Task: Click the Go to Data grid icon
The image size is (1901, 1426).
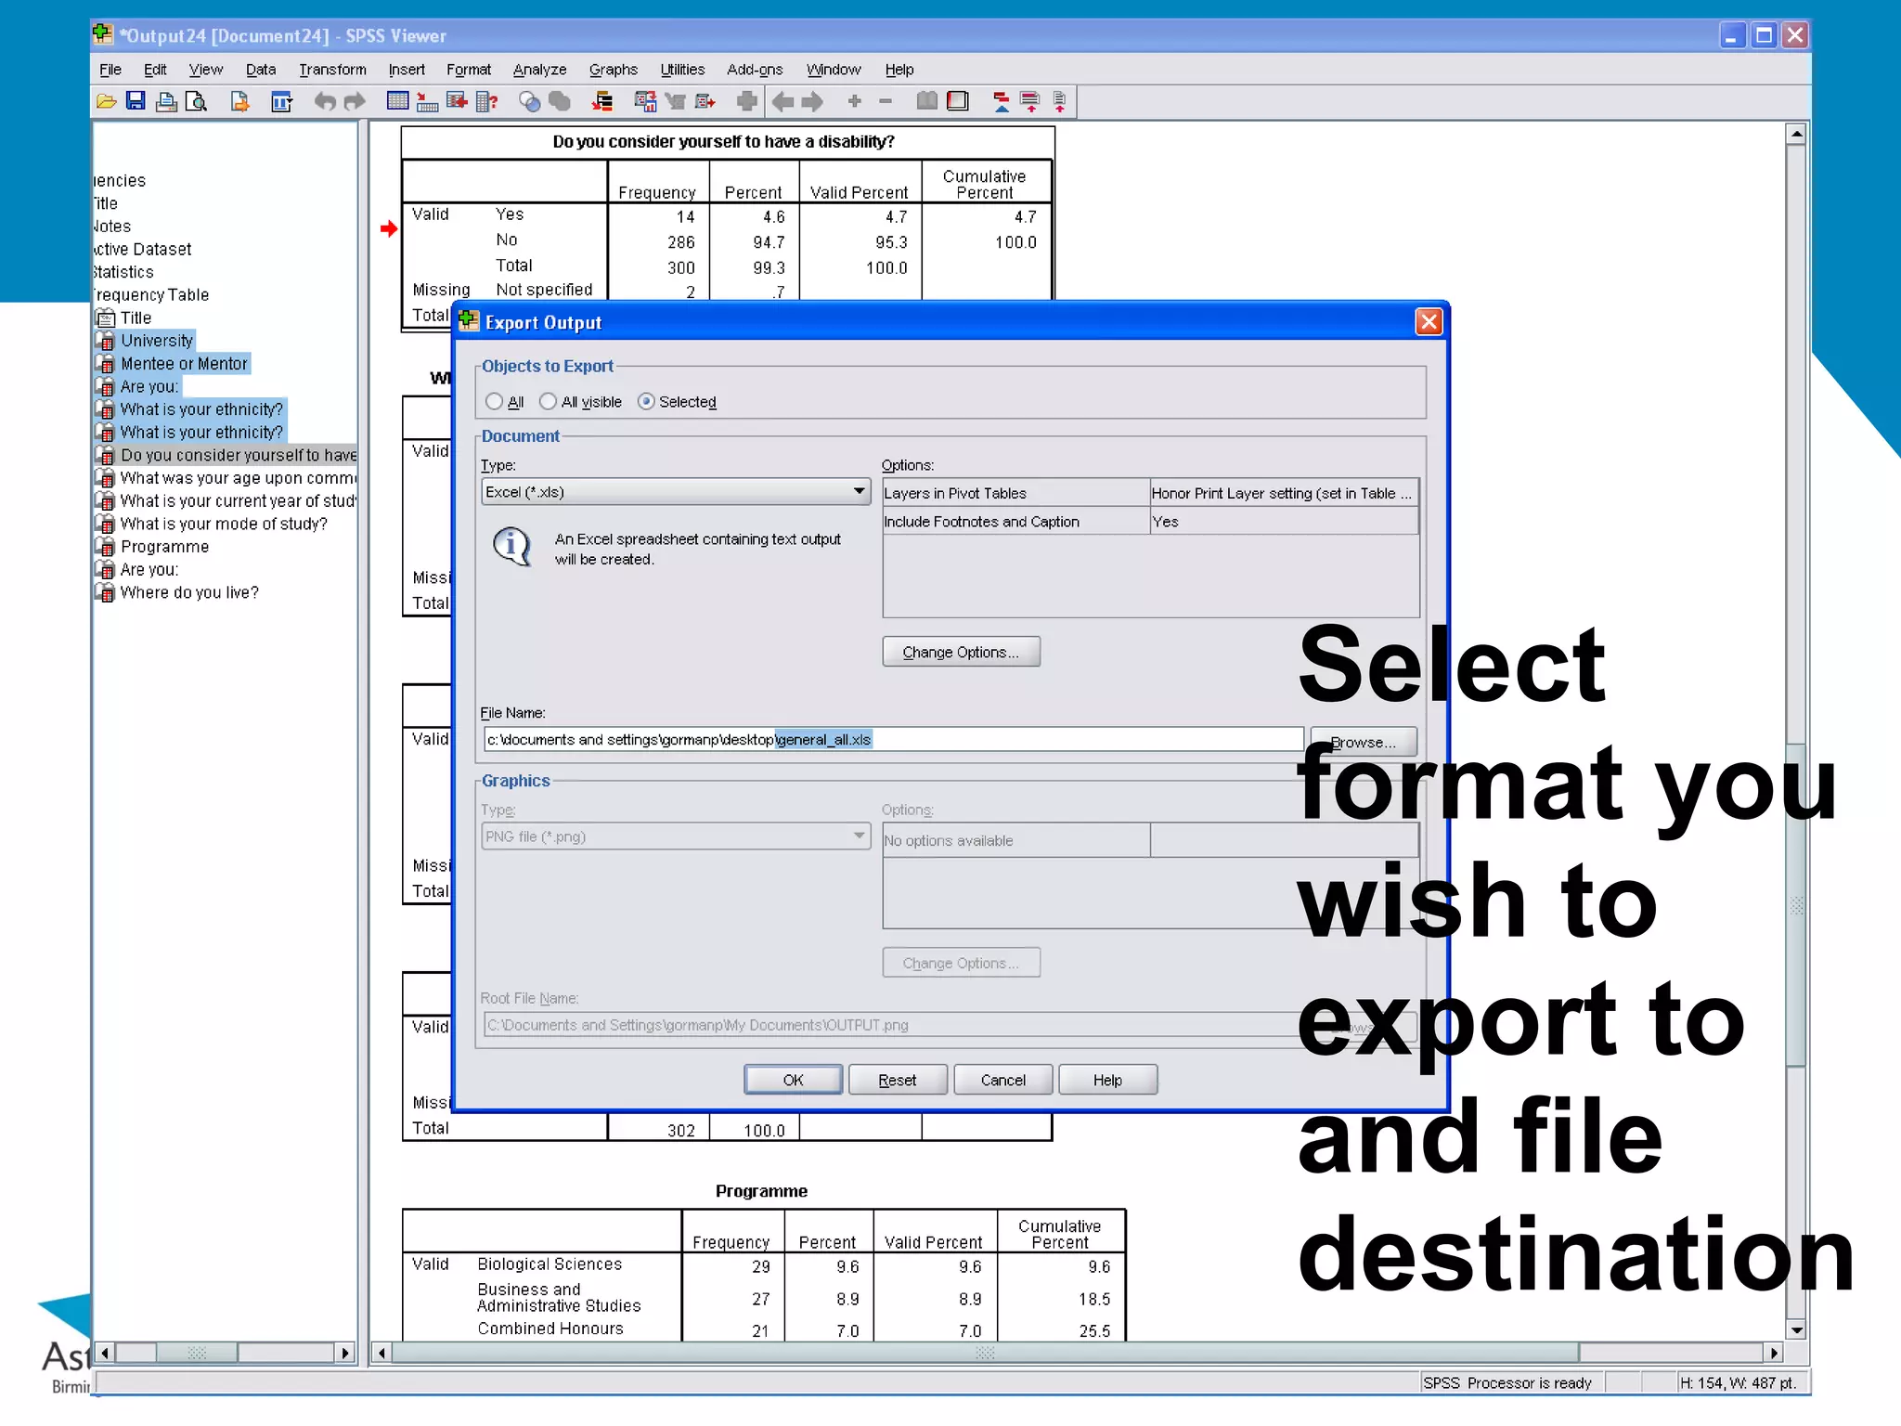Action: [x=397, y=101]
